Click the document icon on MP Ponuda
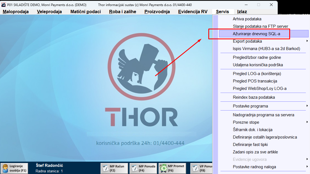Viewport: 310px width, 174px height. 135,169
